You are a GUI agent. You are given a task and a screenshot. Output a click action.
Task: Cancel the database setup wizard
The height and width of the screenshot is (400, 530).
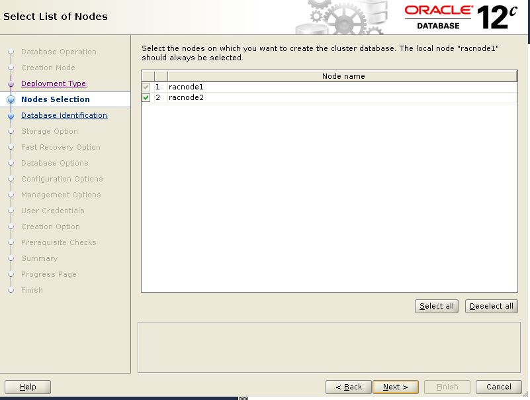click(x=498, y=387)
